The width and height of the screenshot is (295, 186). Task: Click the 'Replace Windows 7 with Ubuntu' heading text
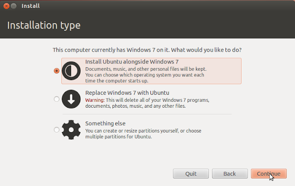point(127,93)
